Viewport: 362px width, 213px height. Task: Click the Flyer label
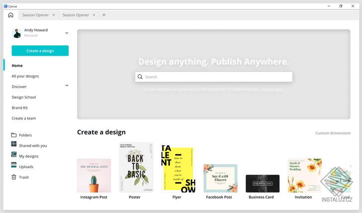click(x=177, y=197)
